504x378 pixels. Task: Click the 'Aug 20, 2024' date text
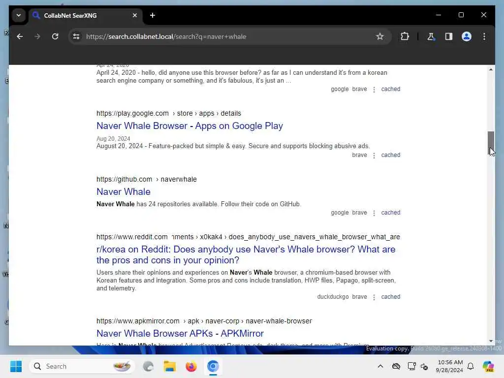[113, 138]
